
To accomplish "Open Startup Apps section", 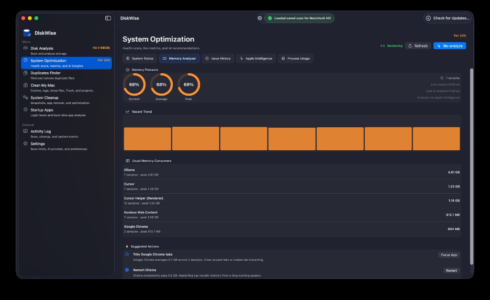I will [x=66, y=112].
